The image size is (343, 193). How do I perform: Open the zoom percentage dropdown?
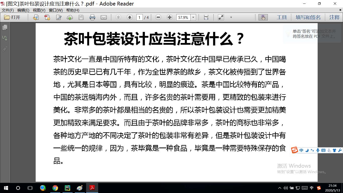tap(193, 17)
